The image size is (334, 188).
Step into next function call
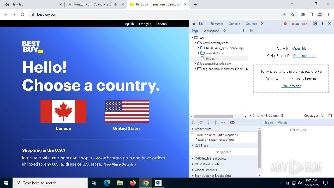coord(208,122)
